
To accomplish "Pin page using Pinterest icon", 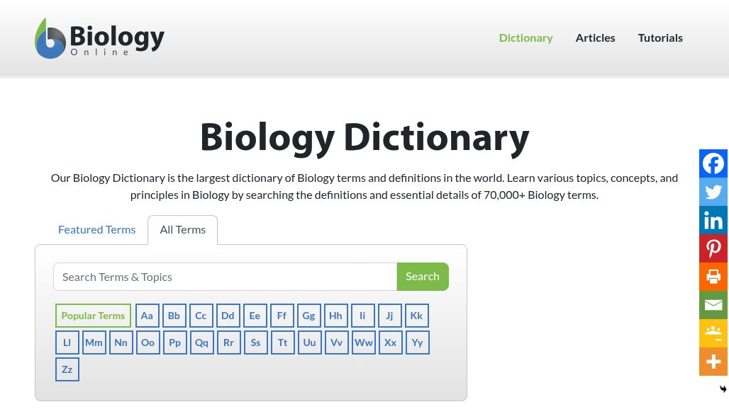I will click(x=713, y=248).
